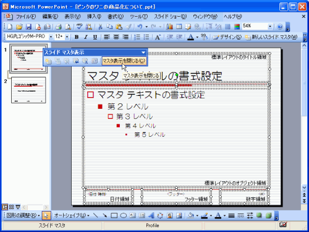The height and width of the screenshot is (232, 309).
Task: Open the 編集 menu
Action: coord(50,17)
